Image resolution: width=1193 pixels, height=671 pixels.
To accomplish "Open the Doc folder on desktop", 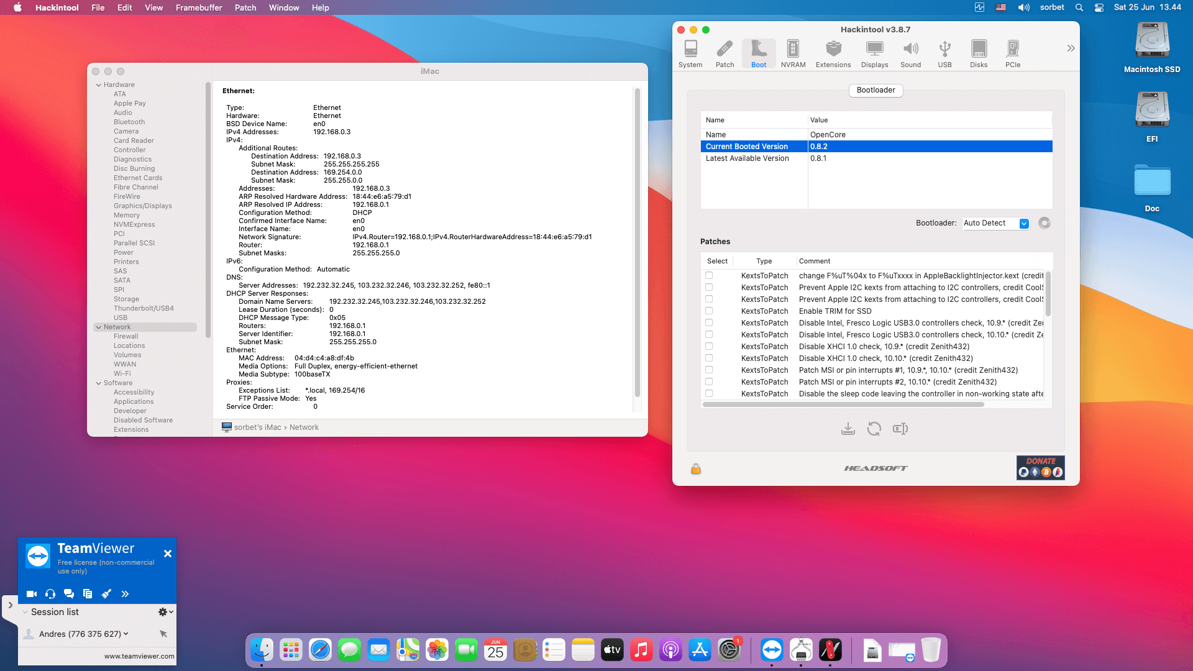I will [1152, 189].
